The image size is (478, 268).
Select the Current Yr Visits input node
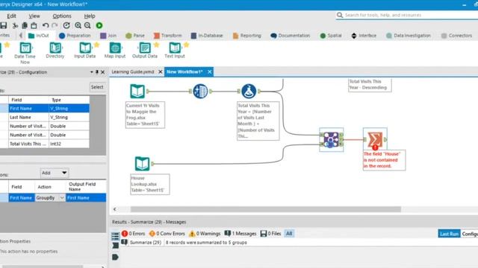(x=137, y=91)
